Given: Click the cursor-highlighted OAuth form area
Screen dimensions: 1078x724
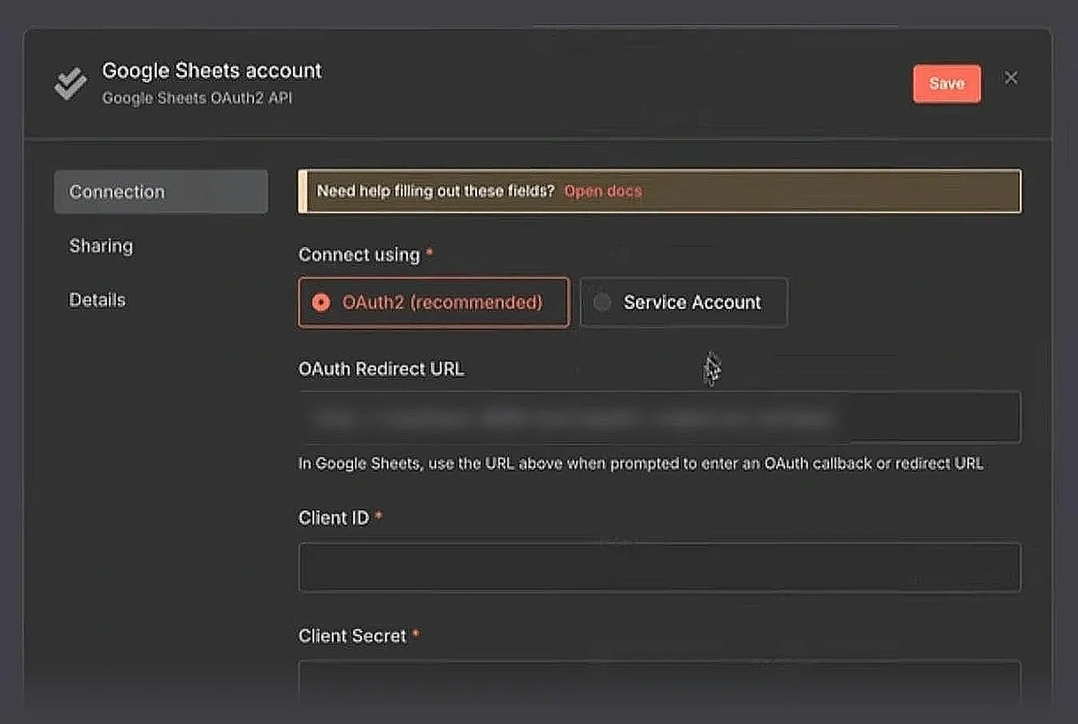Looking at the screenshot, I should coord(711,368).
